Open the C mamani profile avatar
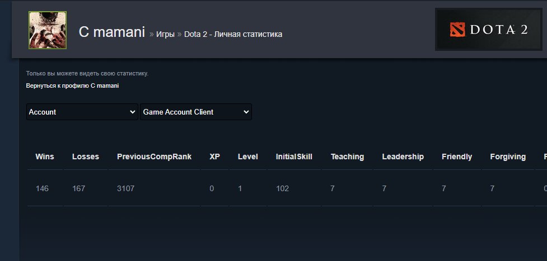The image size is (547, 261). [48, 30]
